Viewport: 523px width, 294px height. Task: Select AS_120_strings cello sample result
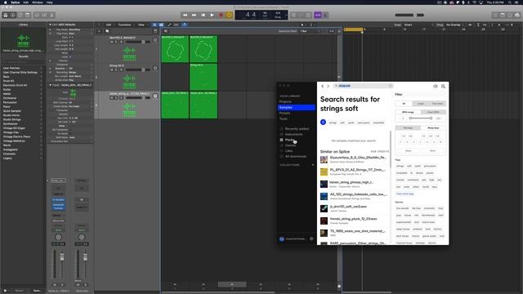[354, 196]
